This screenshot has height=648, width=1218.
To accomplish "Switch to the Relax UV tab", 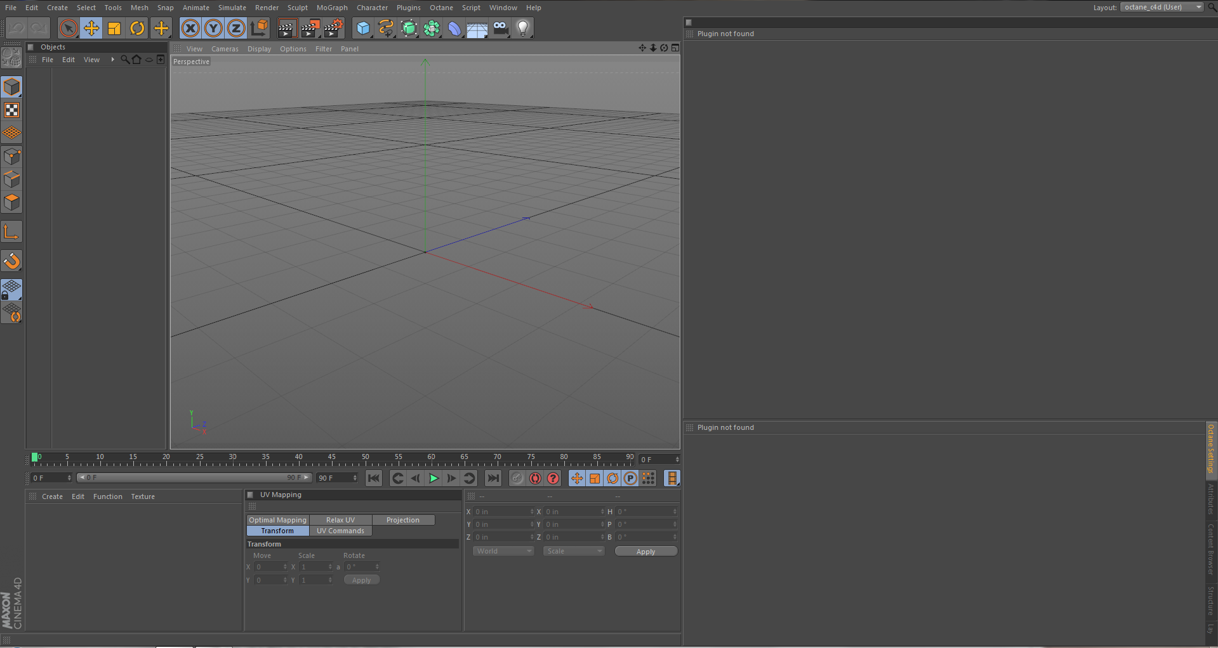I will point(340,520).
